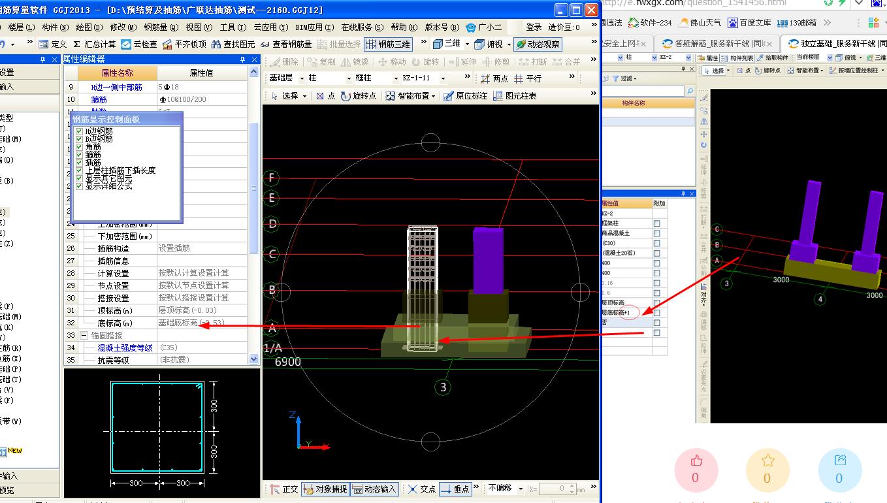Open 图元柱表 column table

click(x=515, y=96)
